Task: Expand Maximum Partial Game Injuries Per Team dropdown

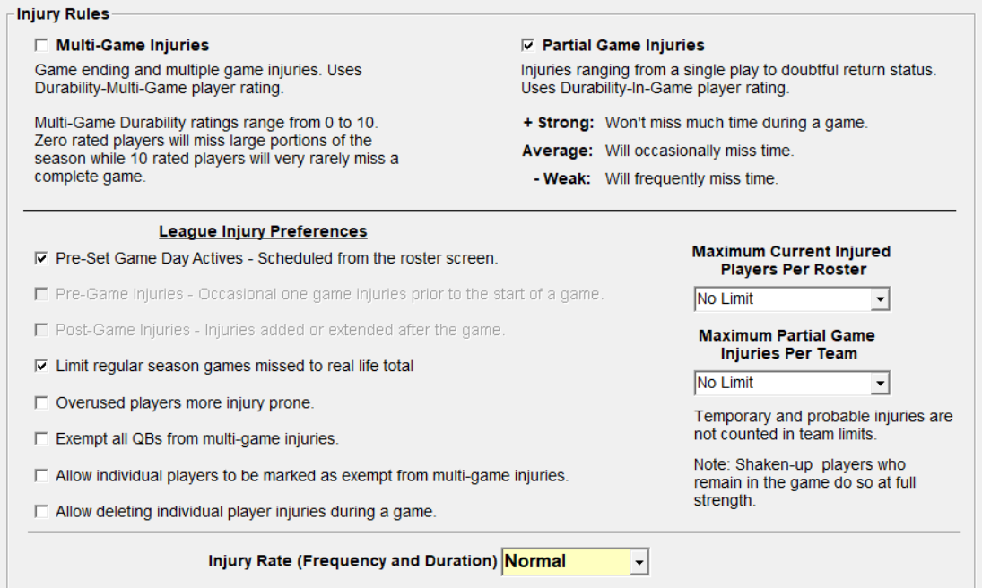Action: (x=880, y=384)
